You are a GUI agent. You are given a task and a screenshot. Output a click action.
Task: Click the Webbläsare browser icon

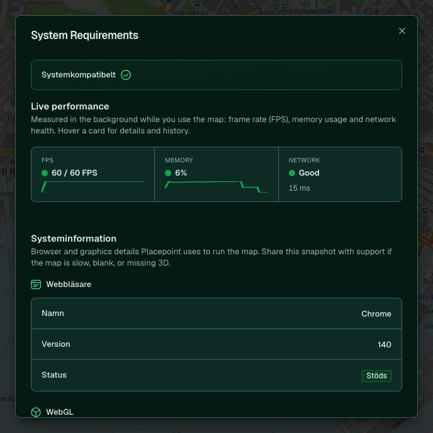[36, 284]
